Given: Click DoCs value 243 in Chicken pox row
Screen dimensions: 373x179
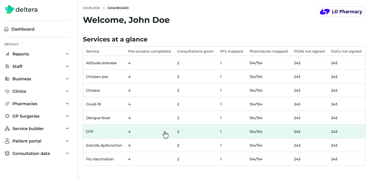Looking at the screenshot, I should 334,77.
